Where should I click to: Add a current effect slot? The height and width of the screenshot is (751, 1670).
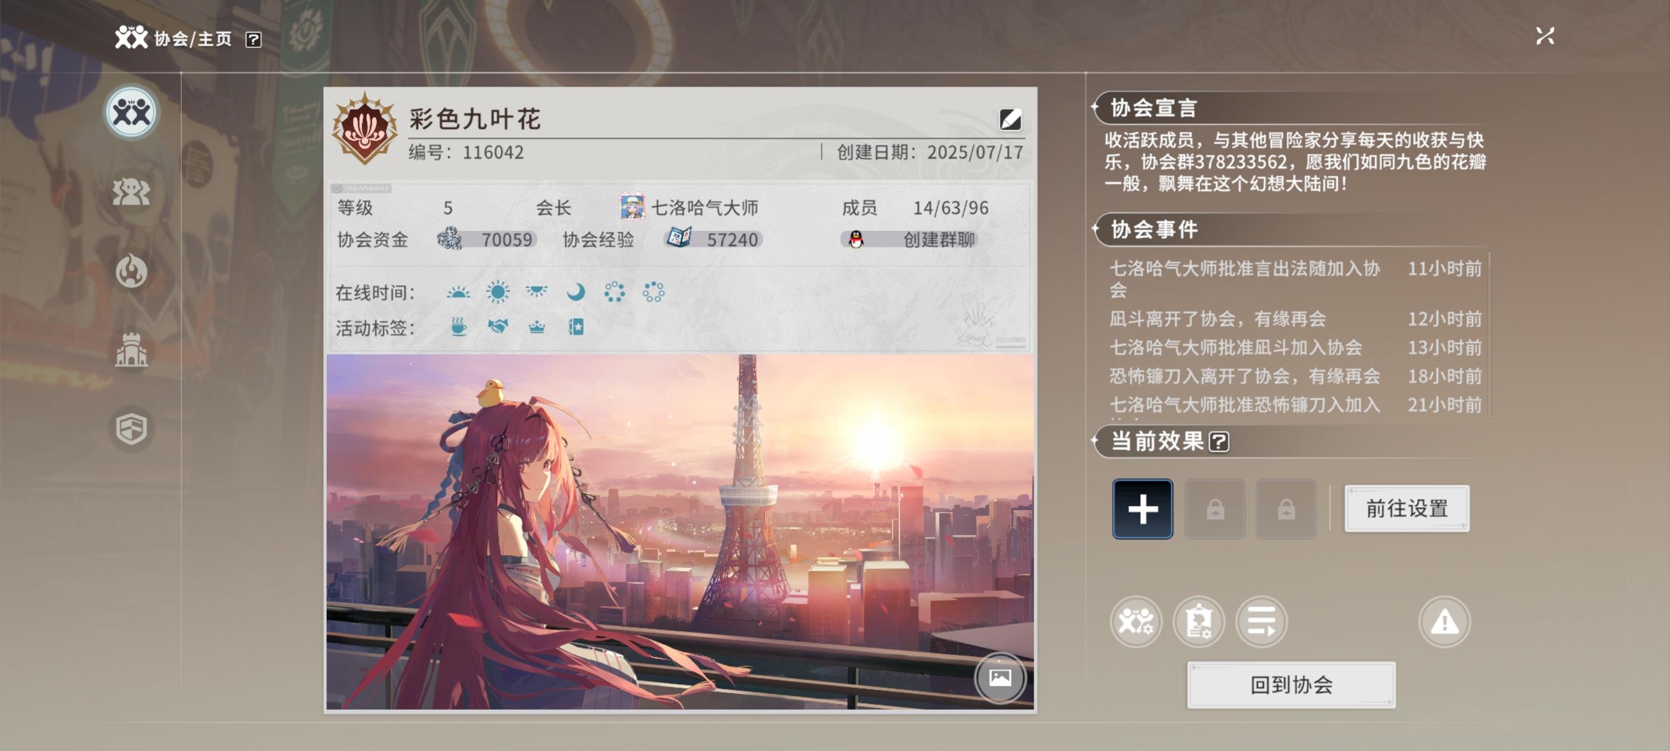[x=1142, y=508]
